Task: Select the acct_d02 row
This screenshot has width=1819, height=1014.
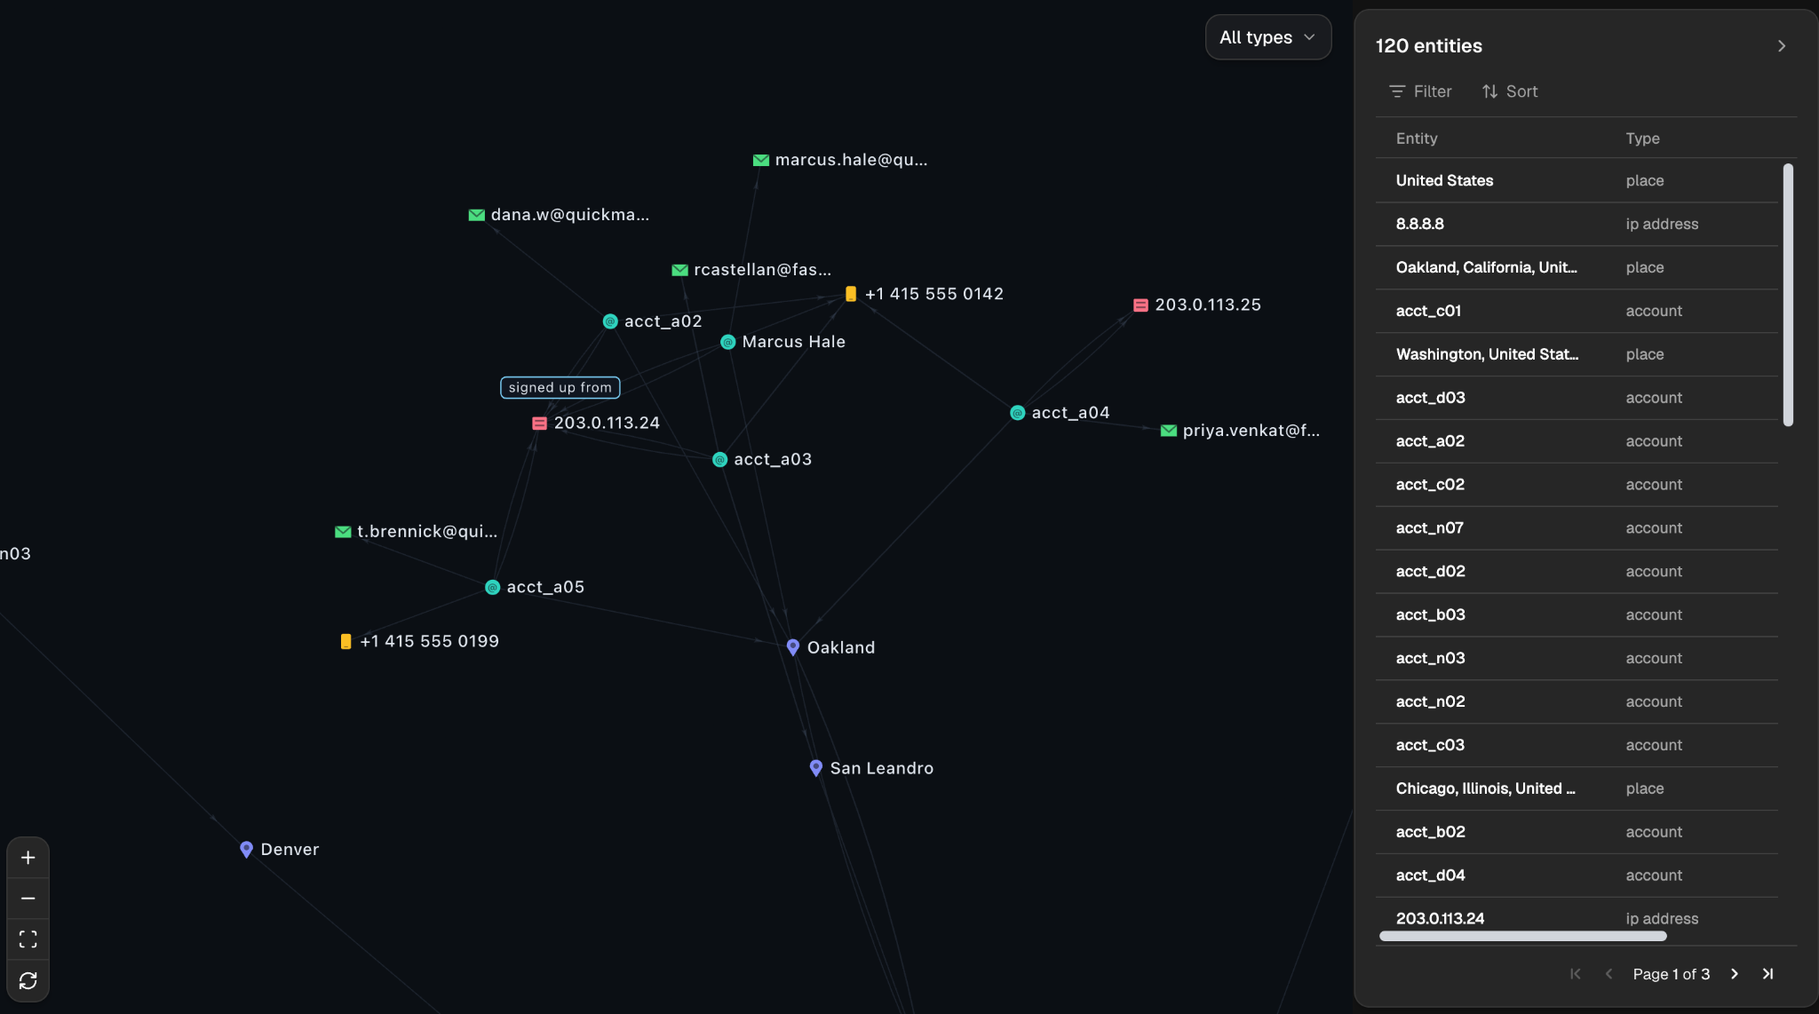Action: point(1577,573)
